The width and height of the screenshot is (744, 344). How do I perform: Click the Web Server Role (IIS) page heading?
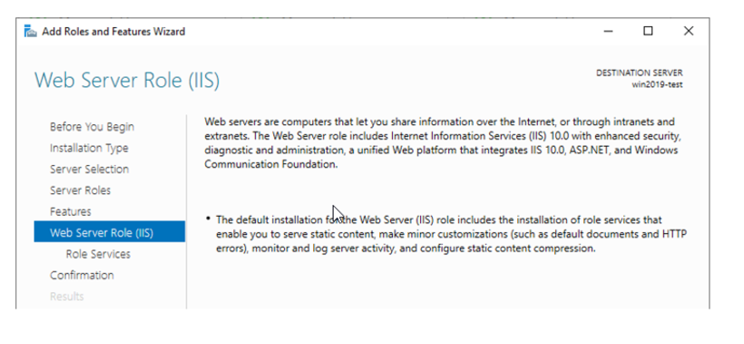[127, 80]
